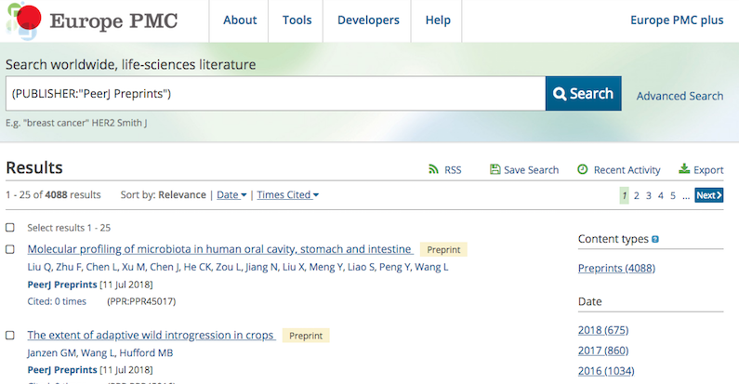
Task: Click the Next page button
Action: click(709, 195)
